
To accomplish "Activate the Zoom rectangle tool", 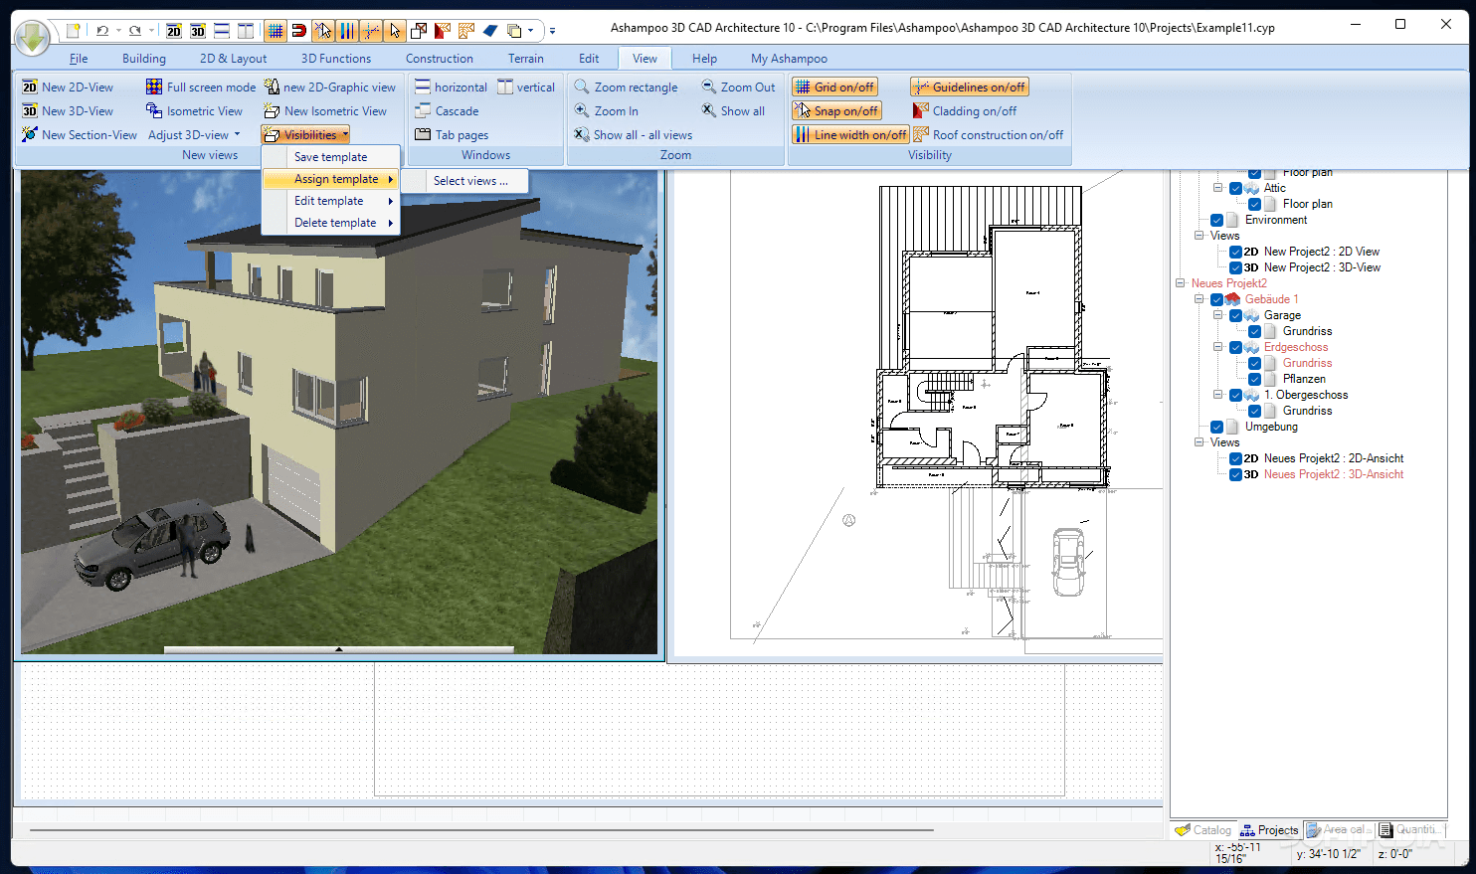I will [x=626, y=87].
